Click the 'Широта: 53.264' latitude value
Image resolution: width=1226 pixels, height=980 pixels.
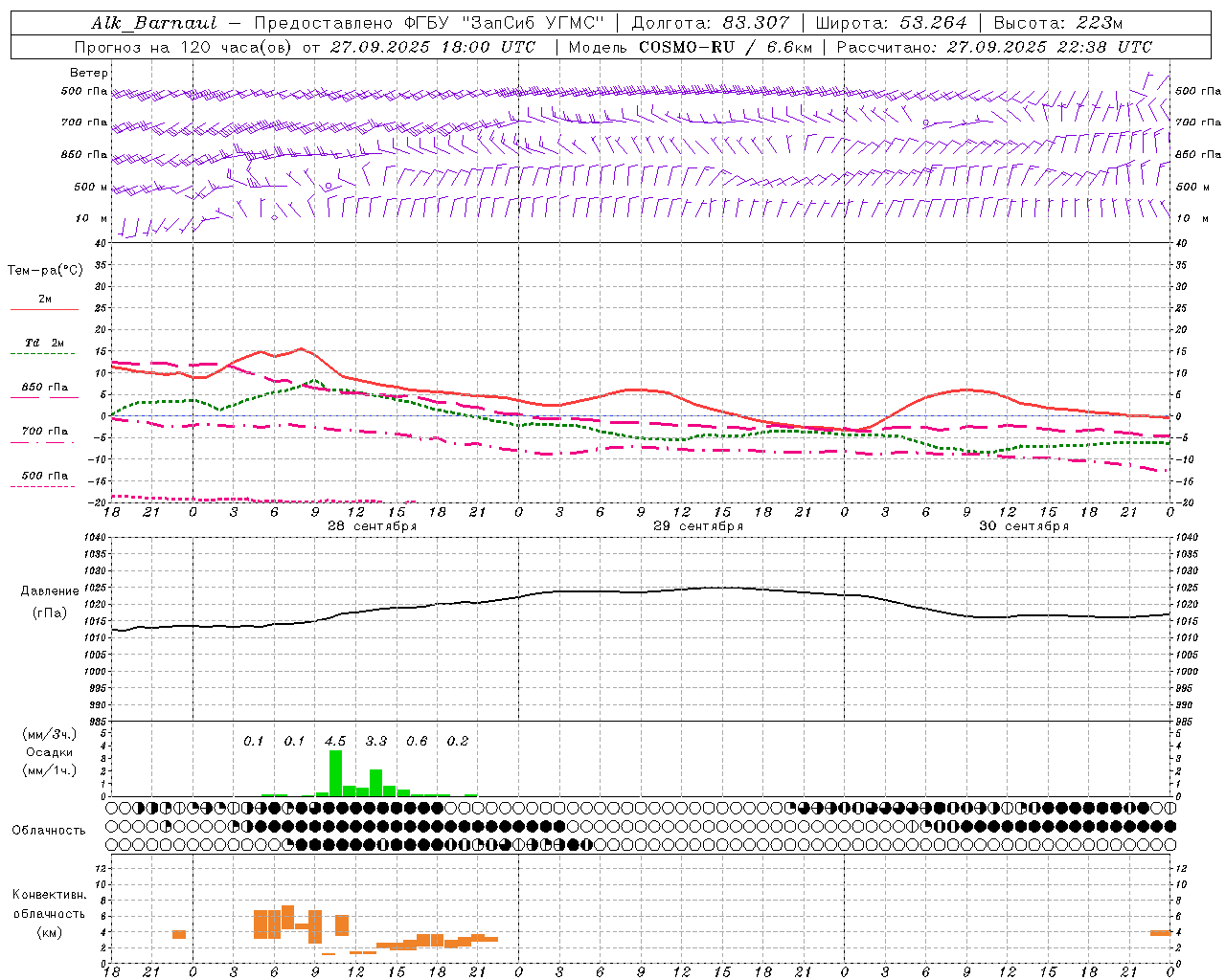tap(892, 23)
